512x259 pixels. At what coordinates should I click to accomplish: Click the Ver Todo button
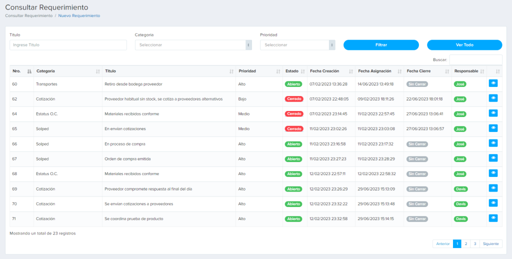[x=464, y=45]
